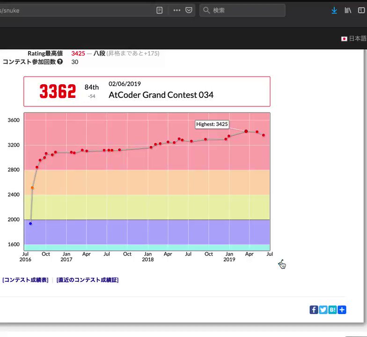Open the Library bookmarks icon
The height and width of the screenshot is (337, 367).
point(348,10)
